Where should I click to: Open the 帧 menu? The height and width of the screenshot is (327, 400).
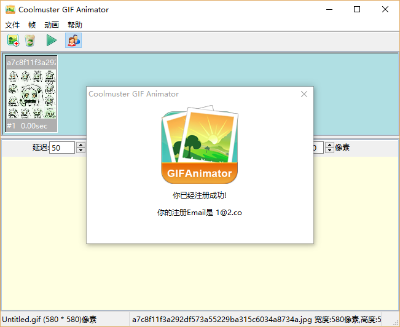click(x=32, y=25)
